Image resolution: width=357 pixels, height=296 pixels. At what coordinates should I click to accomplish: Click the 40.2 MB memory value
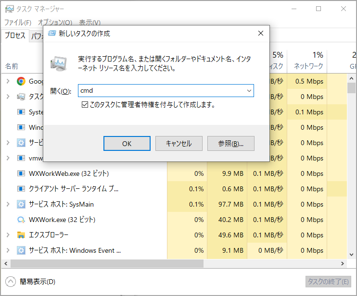coord(231,220)
